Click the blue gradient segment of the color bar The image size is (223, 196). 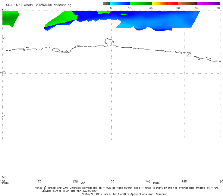point(120,4)
